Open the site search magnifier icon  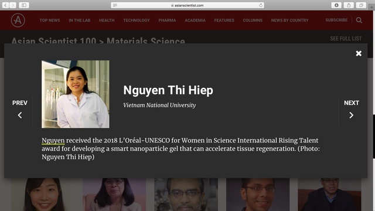(359, 20)
